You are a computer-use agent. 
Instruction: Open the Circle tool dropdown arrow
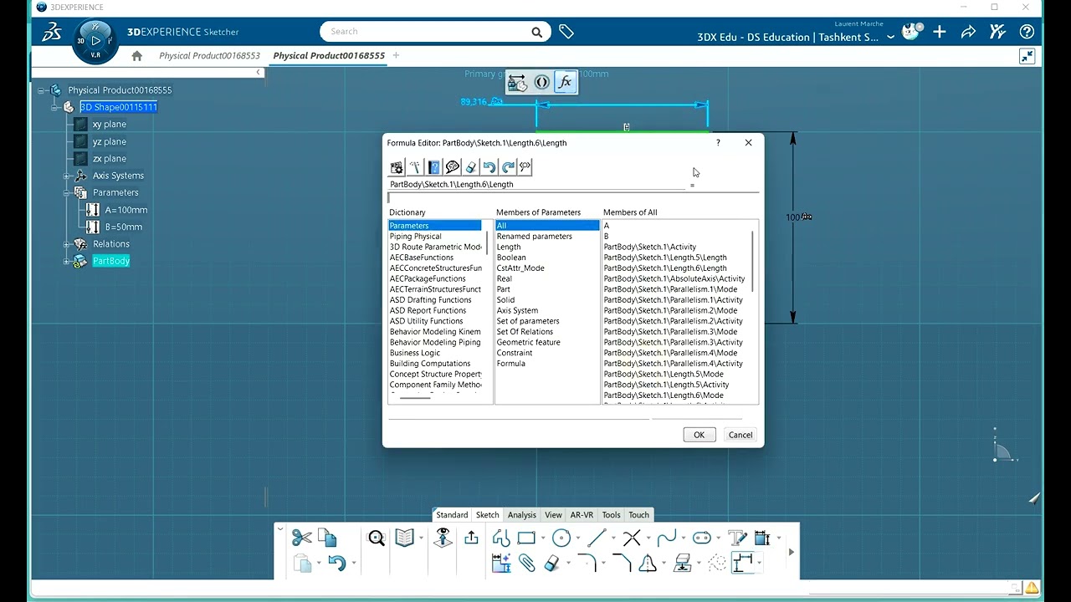[x=577, y=539]
